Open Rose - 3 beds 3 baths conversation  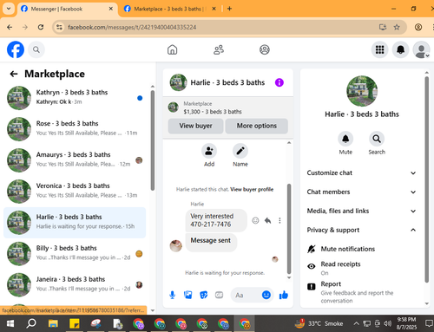pos(75,129)
